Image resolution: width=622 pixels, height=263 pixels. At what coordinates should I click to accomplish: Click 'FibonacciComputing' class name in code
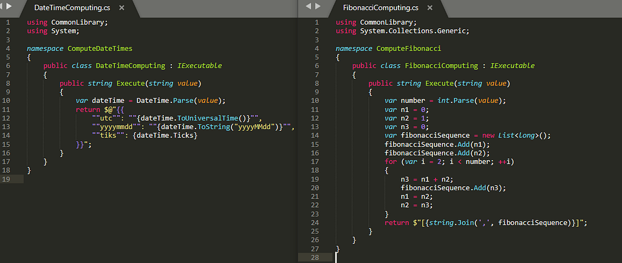pyautogui.click(x=442, y=66)
